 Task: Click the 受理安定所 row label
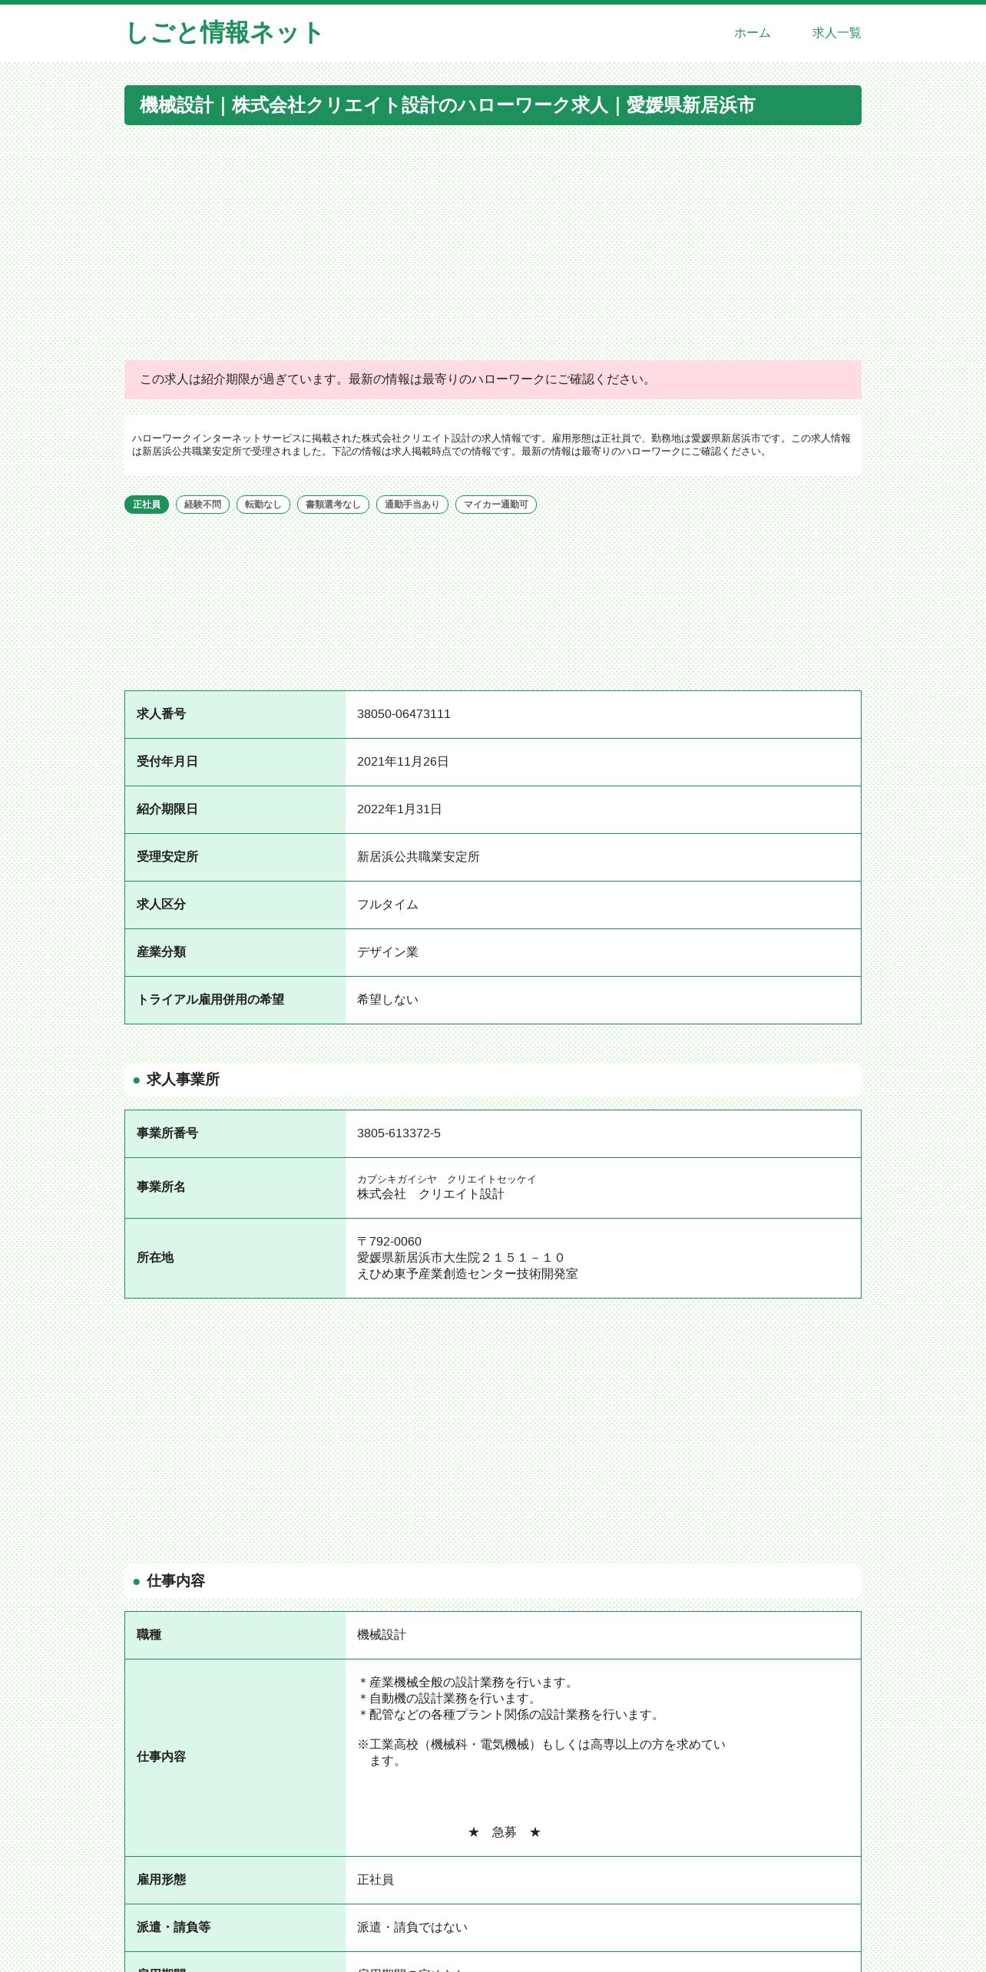coord(167,857)
